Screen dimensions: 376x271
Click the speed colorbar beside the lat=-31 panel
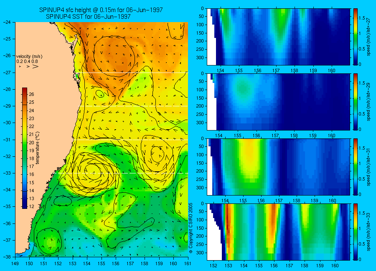tap(355, 167)
